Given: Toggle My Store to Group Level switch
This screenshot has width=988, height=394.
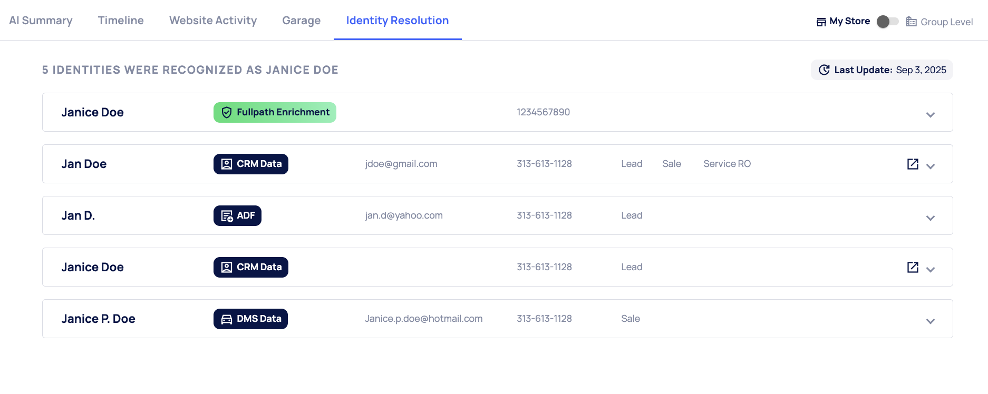Looking at the screenshot, I should (887, 22).
